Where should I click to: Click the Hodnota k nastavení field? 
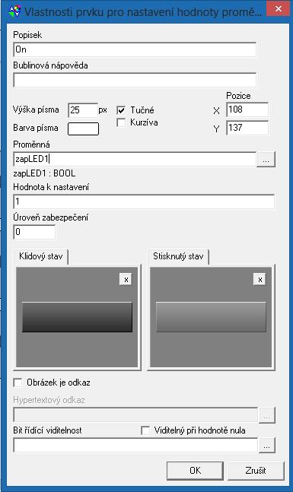pos(144,202)
